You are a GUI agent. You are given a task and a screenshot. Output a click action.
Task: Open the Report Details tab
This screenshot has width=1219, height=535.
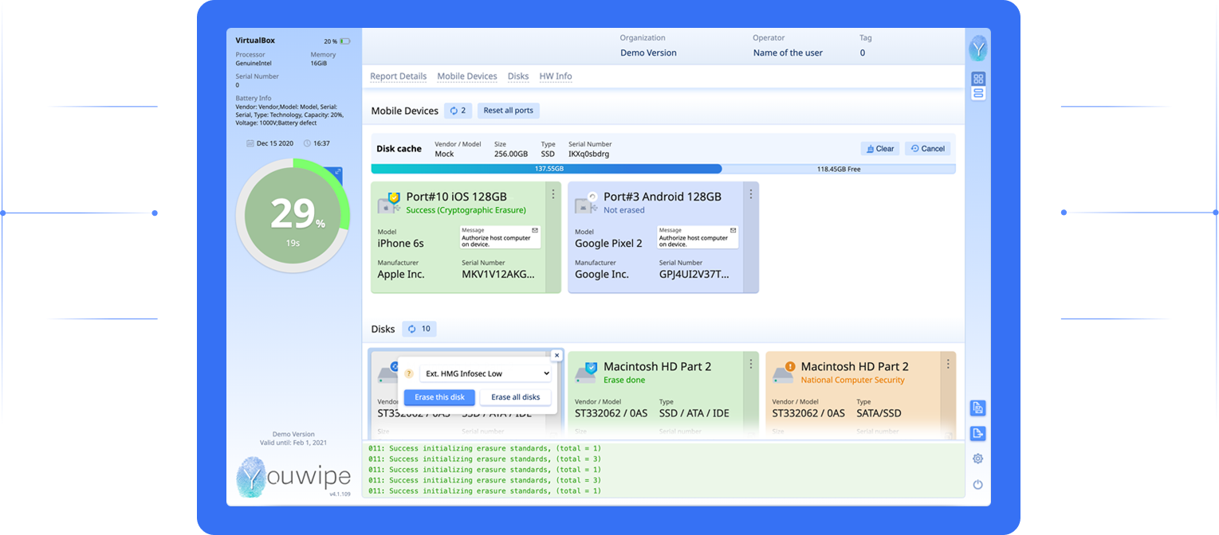pyautogui.click(x=399, y=76)
